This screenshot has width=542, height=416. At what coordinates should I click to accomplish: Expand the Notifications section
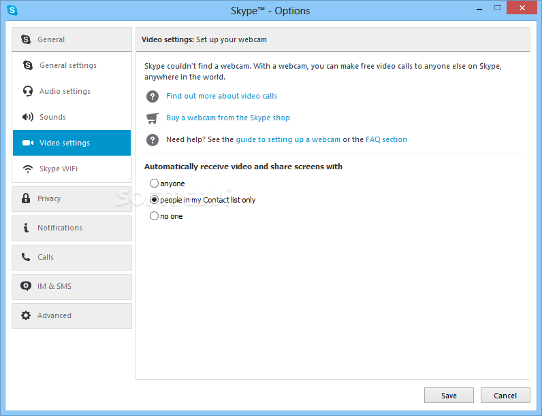[x=72, y=228]
